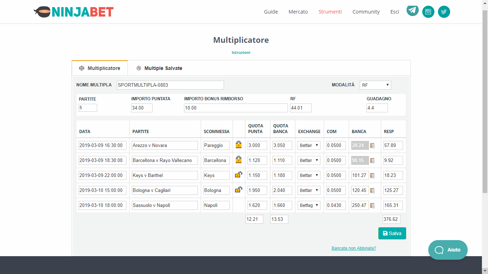Click the GUADAGNO field 4.4
This screenshot has width=488, height=274.
(377, 108)
